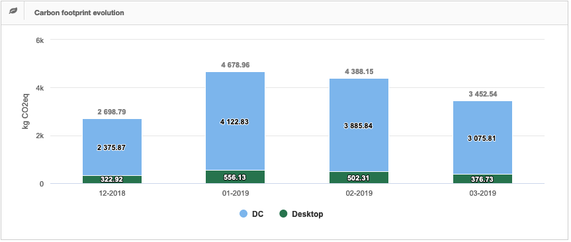
Task: Click the total label 4 678.96
Action: (x=236, y=65)
